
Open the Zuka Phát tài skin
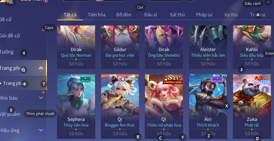(252, 106)
